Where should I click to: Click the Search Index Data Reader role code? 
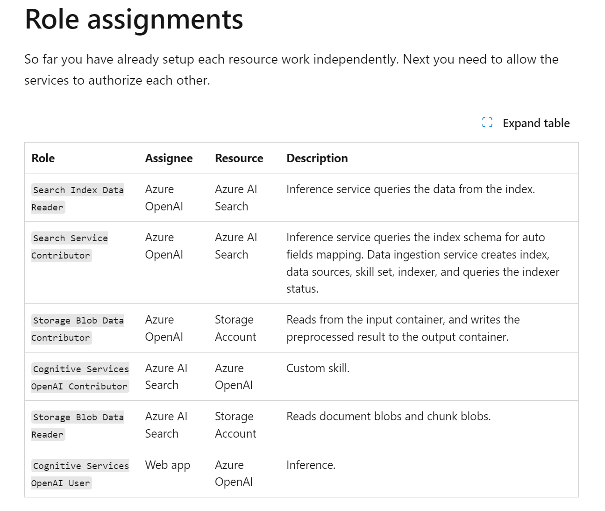pyautogui.click(x=78, y=198)
